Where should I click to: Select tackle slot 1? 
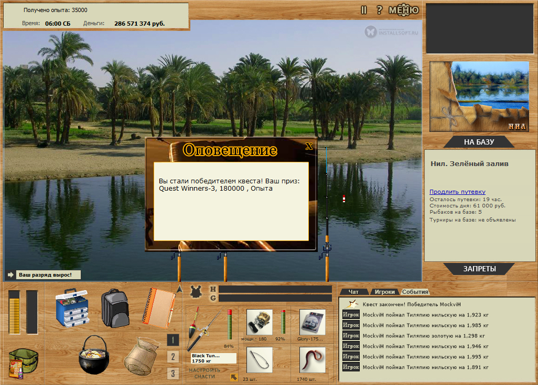coord(173,340)
